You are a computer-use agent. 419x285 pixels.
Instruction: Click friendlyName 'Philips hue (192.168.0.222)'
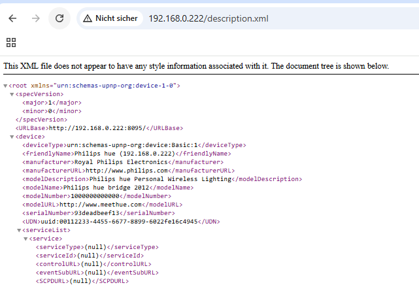click(124, 154)
